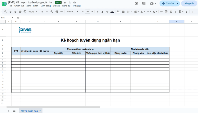
Task: Open more number formats (123)
Action: 61,12
